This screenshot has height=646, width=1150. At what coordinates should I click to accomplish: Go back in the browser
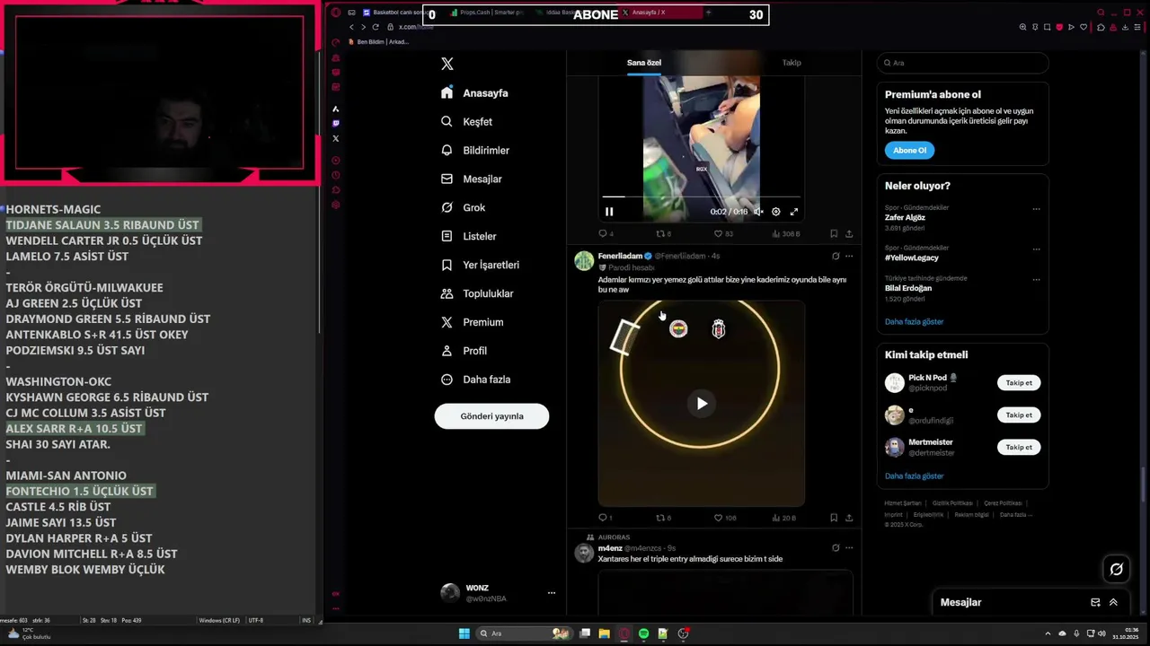(351, 27)
